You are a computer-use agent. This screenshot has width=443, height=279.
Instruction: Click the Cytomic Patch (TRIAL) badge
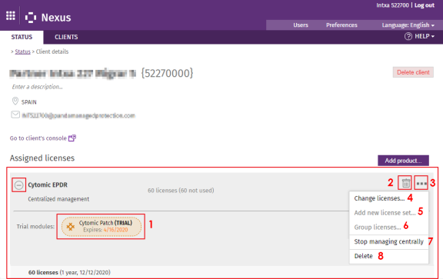point(102,227)
